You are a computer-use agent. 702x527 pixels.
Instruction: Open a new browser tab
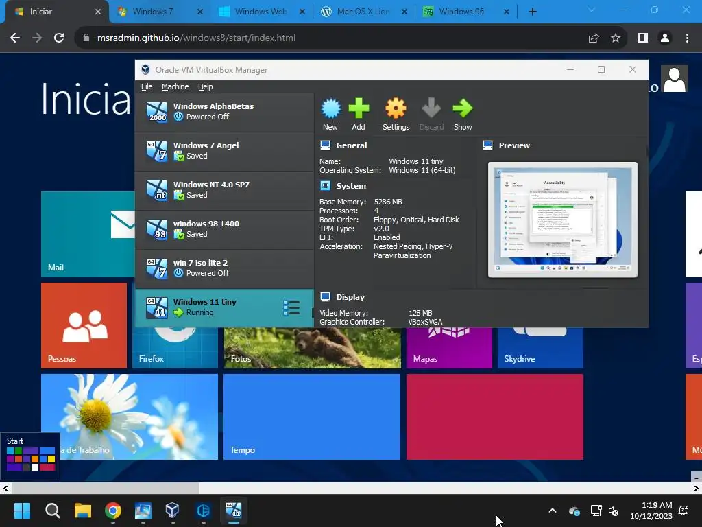(x=532, y=12)
